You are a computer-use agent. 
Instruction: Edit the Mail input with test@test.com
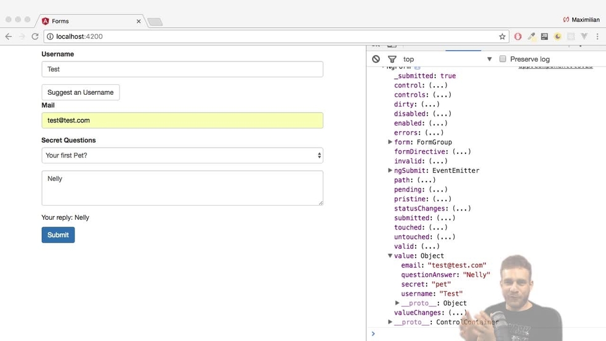click(x=182, y=121)
